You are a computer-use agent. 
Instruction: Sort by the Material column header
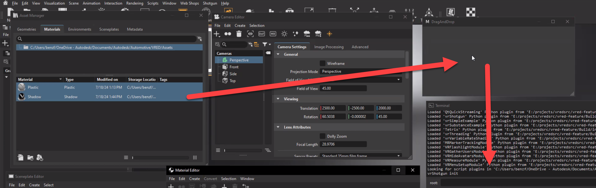coord(40,79)
